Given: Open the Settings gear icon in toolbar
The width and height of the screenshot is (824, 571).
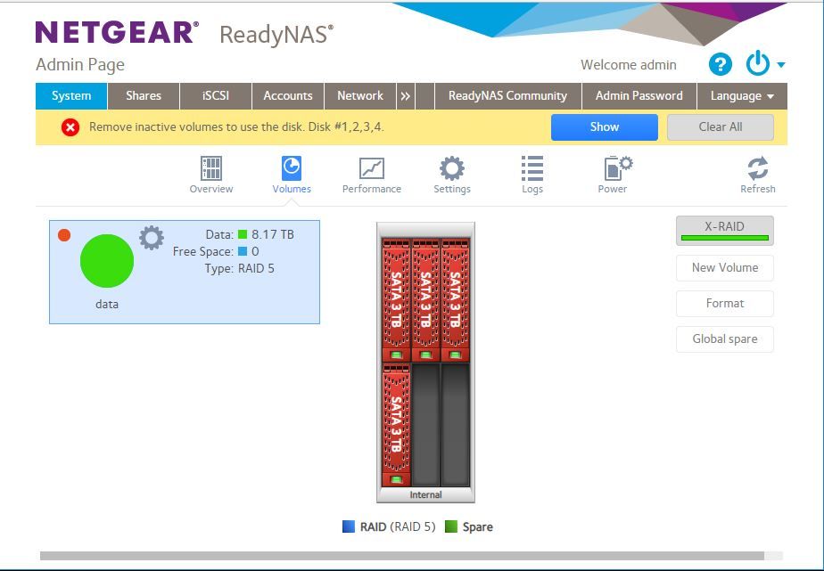Looking at the screenshot, I should pyautogui.click(x=452, y=168).
